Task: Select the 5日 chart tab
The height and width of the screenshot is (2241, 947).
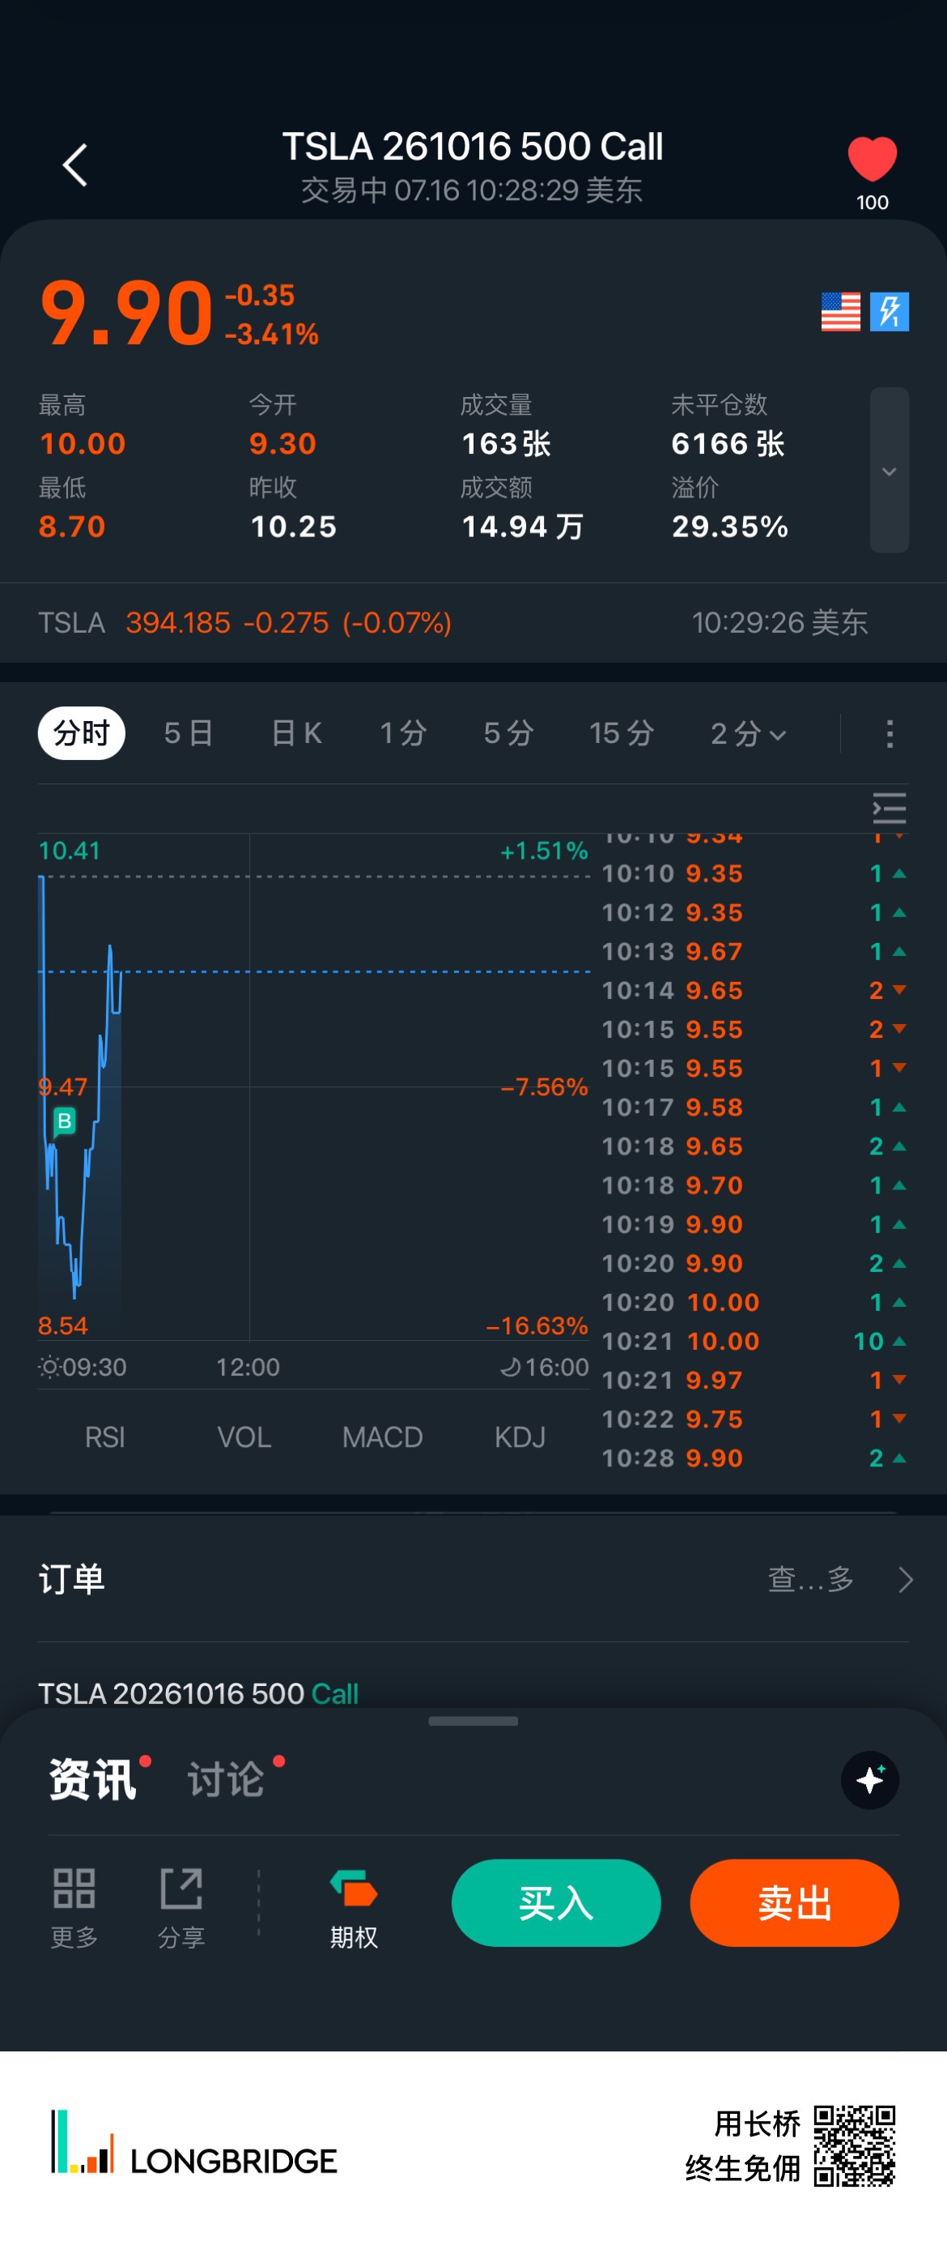Action: pyautogui.click(x=189, y=733)
